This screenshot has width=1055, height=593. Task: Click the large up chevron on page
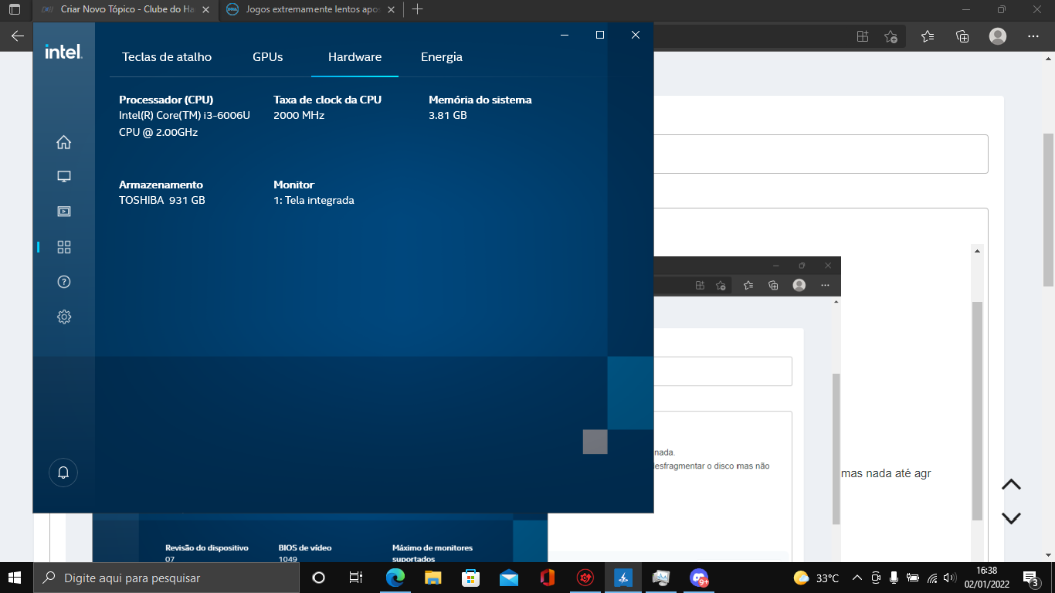(1011, 484)
